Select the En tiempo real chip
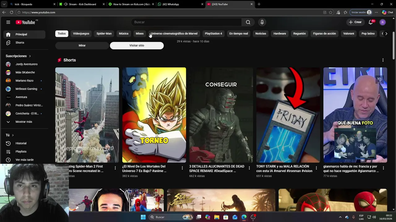396x222 pixels. pyautogui.click(x=239, y=34)
